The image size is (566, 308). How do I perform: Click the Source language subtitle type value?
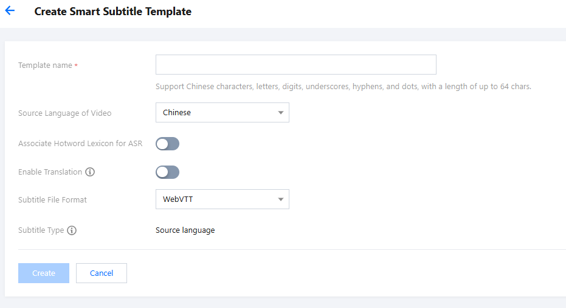(185, 230)
